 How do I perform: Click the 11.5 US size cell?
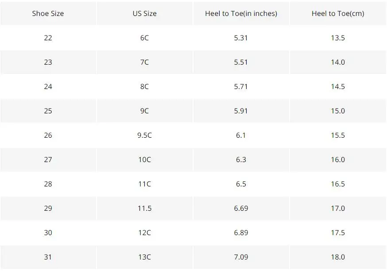(x=144, y=208)
